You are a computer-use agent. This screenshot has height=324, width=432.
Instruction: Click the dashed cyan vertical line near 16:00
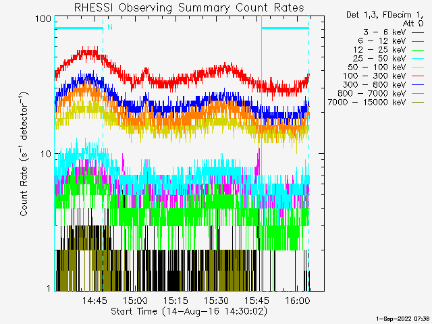pyautogui.click(x=309, y=153)
